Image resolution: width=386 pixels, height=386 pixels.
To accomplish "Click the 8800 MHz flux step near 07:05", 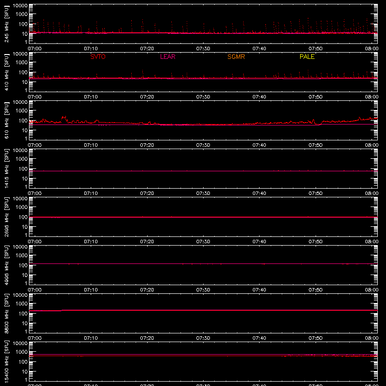I will 62,310.
